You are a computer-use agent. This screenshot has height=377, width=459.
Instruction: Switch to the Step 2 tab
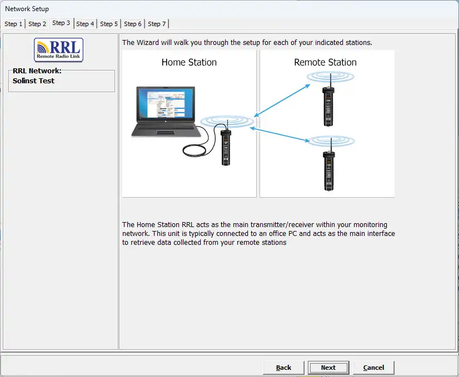[x=37, y=24]
